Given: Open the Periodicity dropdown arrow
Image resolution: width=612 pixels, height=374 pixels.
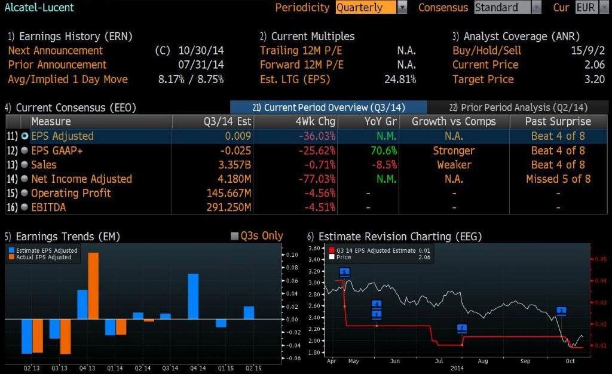Looking at the screenshot, I should [x=402, y=7].
